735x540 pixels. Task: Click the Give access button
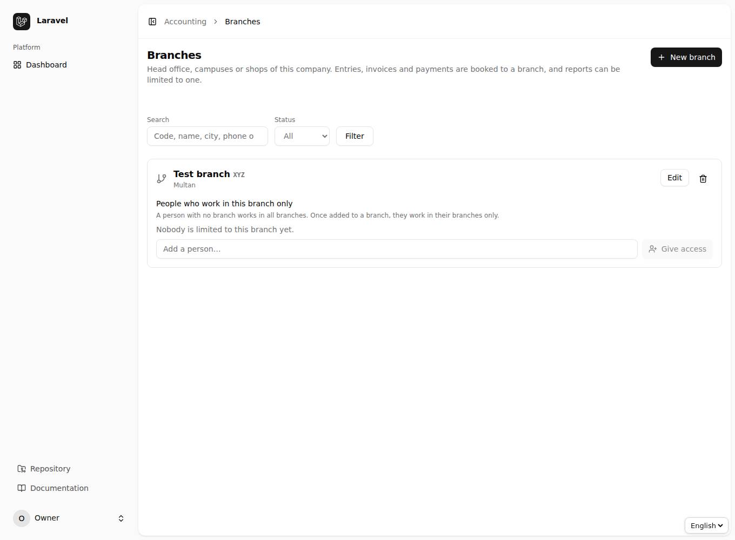678,249
